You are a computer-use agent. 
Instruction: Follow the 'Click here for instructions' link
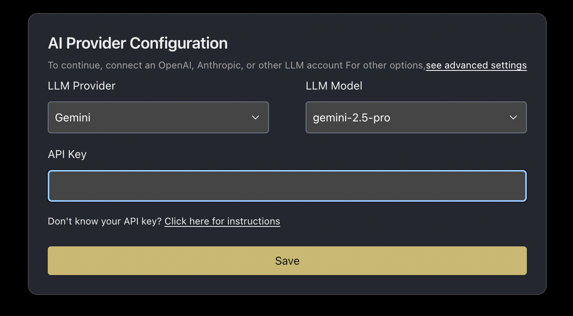tap(222, 221)
